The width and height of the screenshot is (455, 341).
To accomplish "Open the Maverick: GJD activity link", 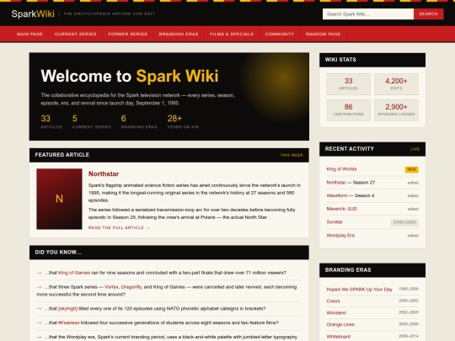I will tap(341, 209).
